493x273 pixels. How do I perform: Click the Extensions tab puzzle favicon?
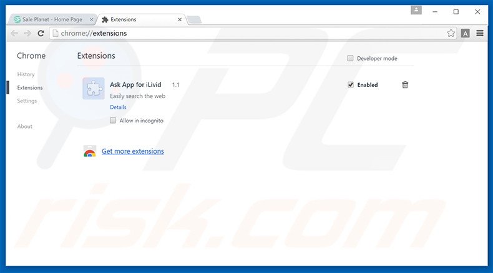(x=105, y=19)
